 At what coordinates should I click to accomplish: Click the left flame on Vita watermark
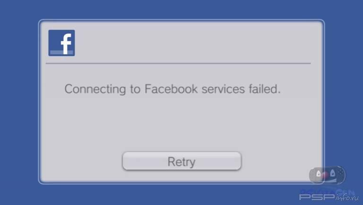[x=319, y=173]
